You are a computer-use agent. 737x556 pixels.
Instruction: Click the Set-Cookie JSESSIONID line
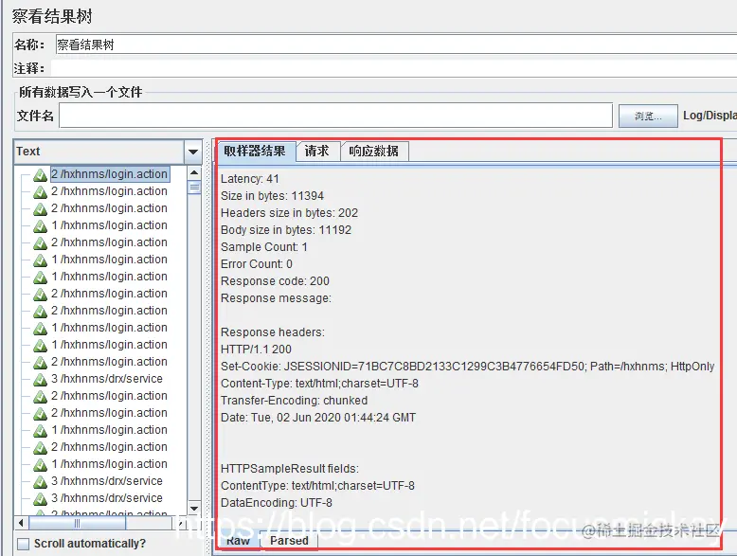[467, 367]
